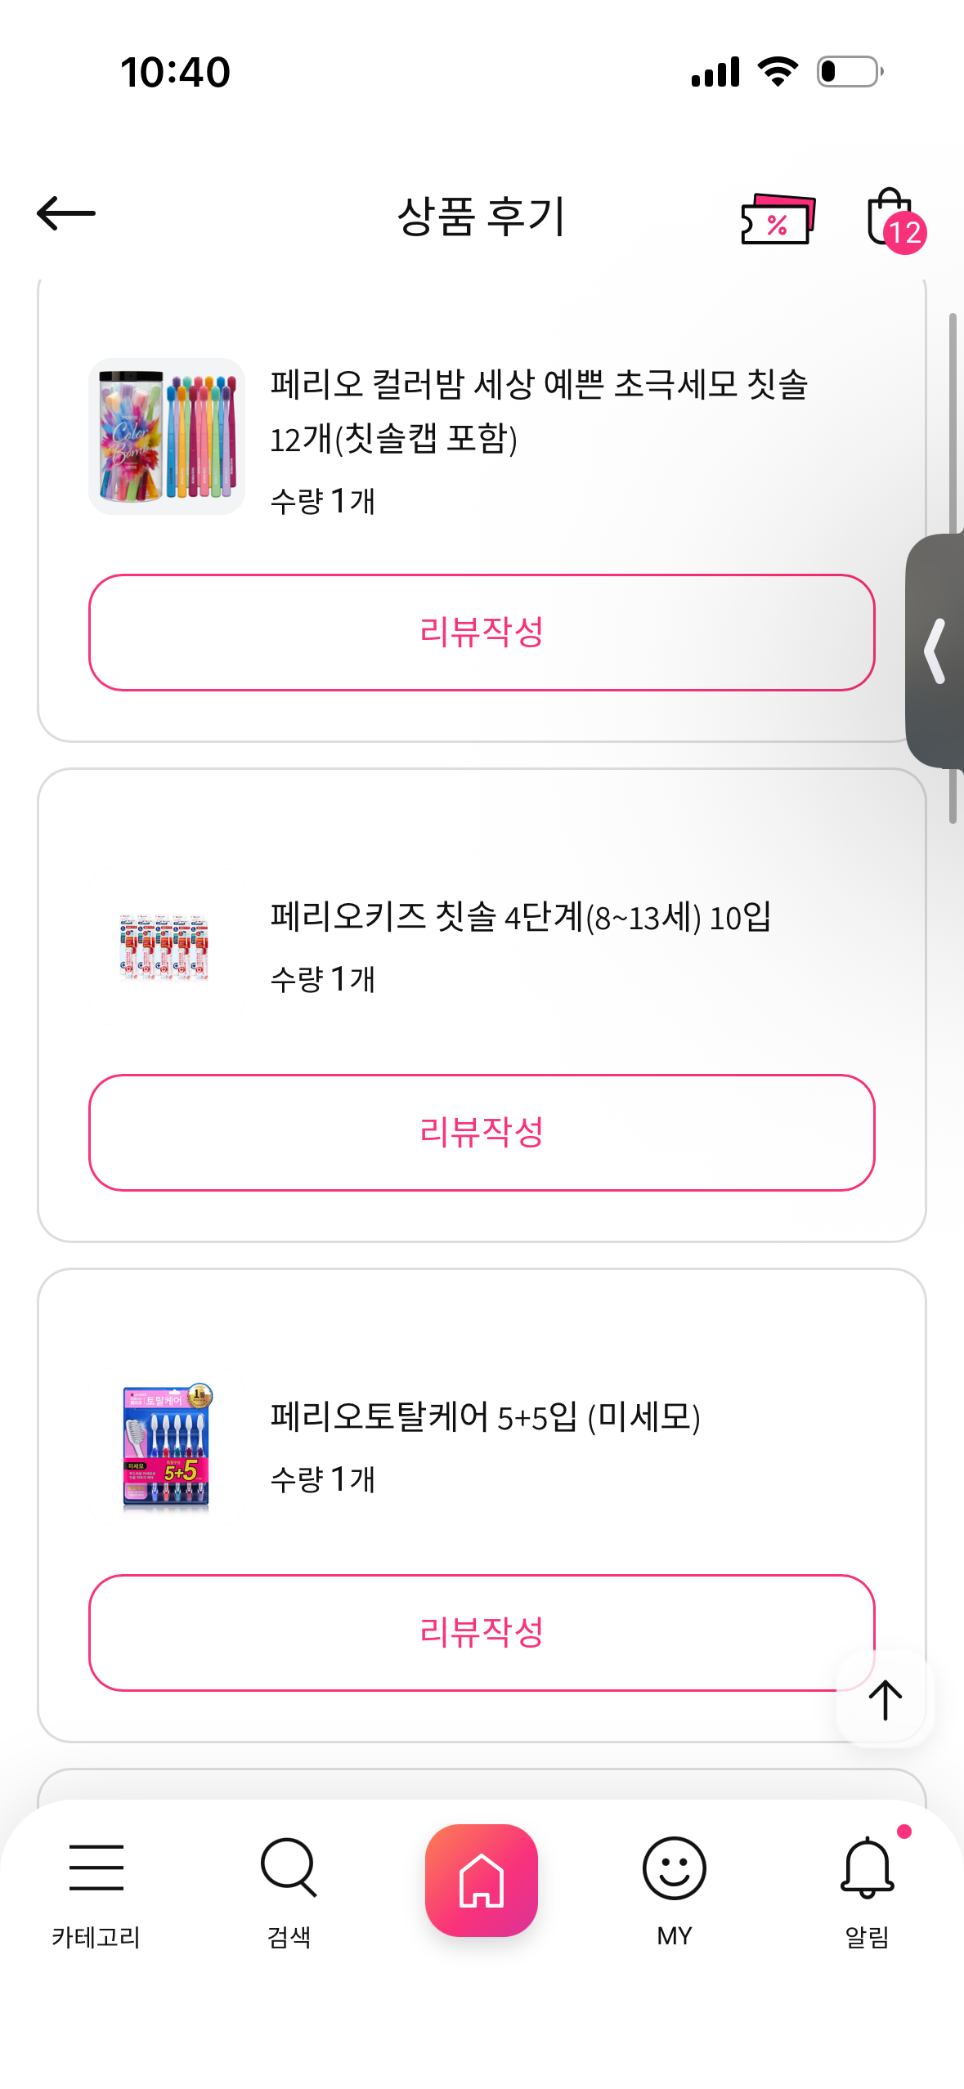Write review for 페리오 컬러밤 칫솔
The image size is (964, 2089).
(482, 633)
